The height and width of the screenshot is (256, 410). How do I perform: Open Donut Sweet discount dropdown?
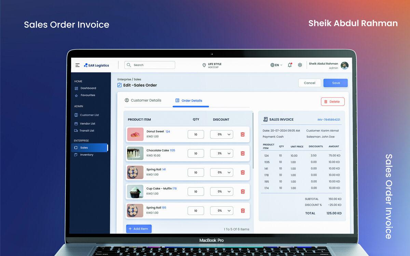(x=221, y=134)
